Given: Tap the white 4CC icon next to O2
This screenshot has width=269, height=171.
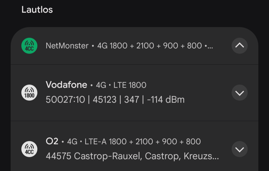Looking at the screenshot, I should (x=29, y=149).
